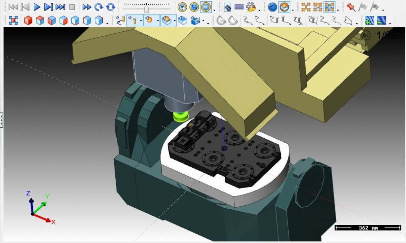Select the clock time-based mode icon
Screen dimensions: 406x243
182,7
